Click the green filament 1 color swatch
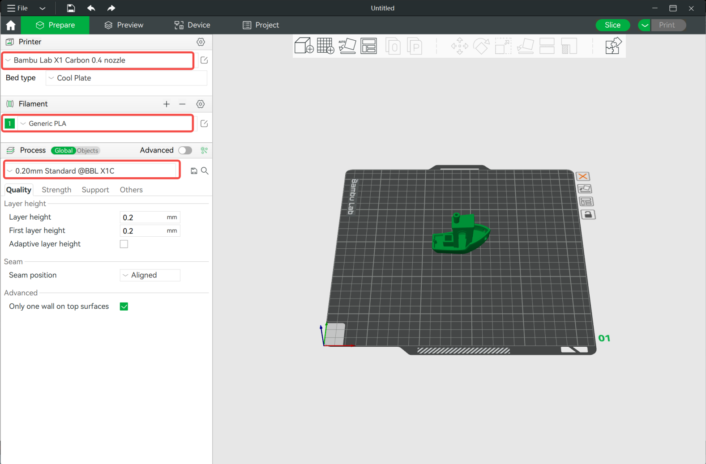The height and width of the screenshot is (464, 706). tap(9, 123)
